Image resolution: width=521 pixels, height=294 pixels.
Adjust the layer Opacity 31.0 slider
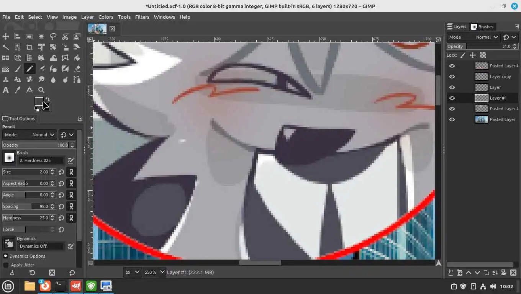tap(482, 46)
